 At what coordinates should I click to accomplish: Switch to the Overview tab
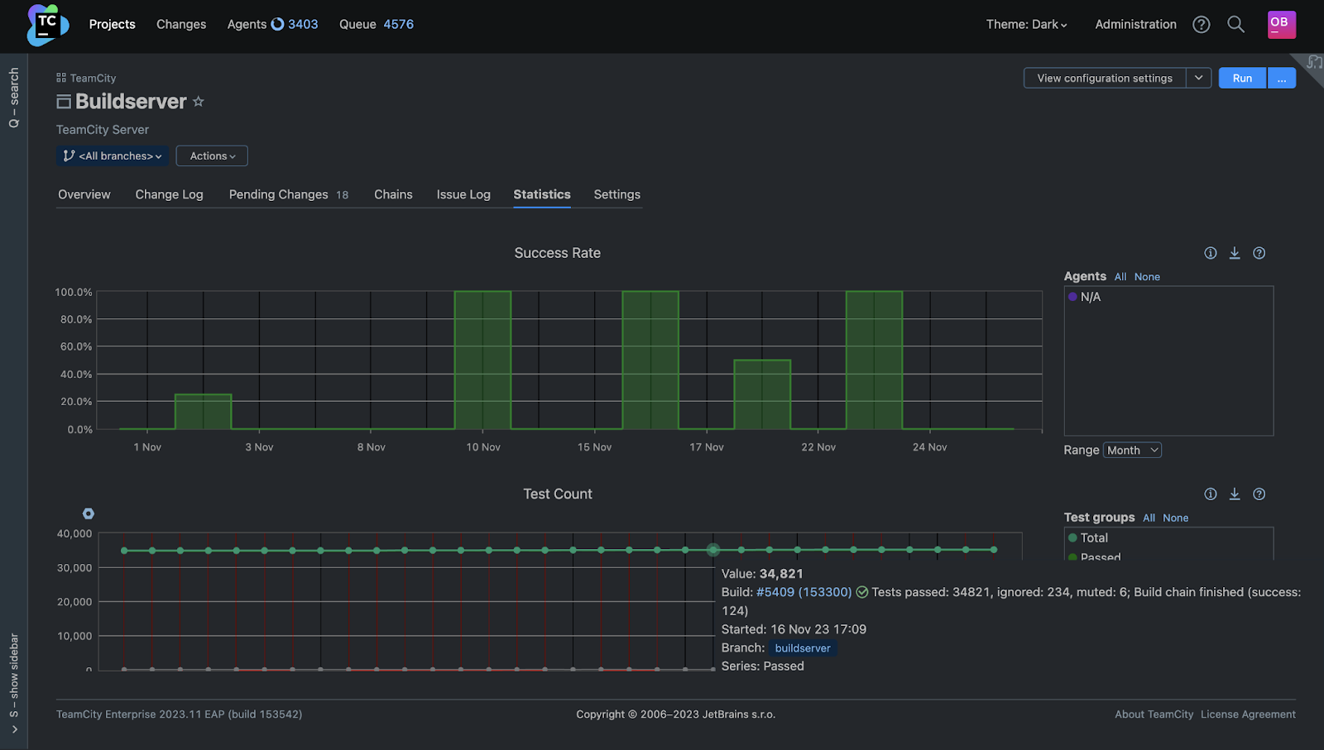click(84, 194)
